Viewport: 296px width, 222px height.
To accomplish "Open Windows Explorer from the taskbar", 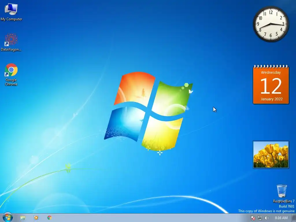I will point(23,218).
